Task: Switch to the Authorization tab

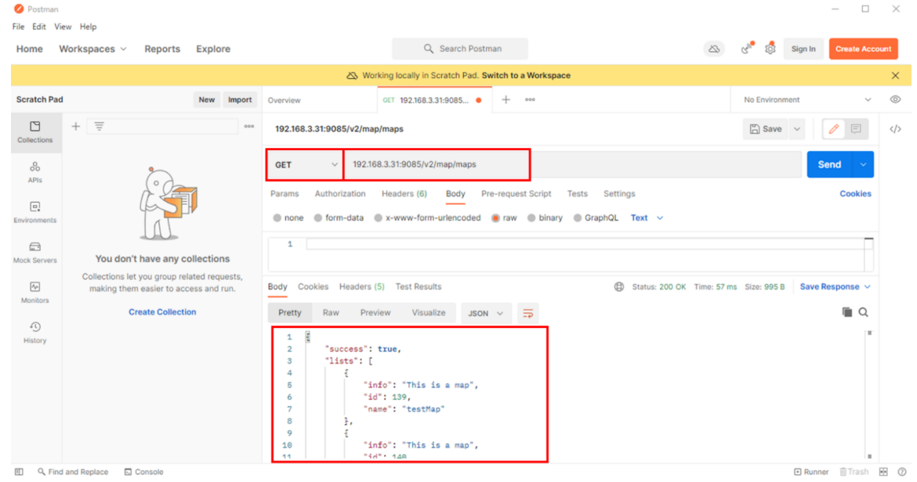Action: [340, 194]
